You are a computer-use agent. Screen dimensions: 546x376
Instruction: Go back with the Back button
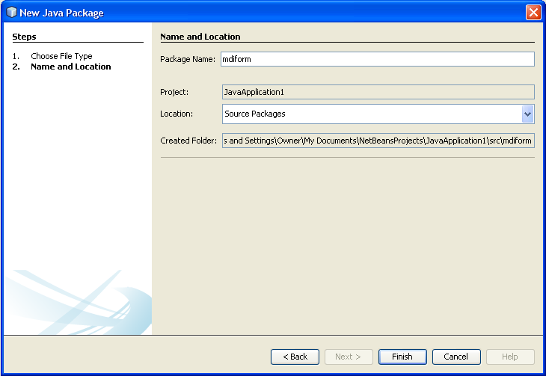coord(295,357)
